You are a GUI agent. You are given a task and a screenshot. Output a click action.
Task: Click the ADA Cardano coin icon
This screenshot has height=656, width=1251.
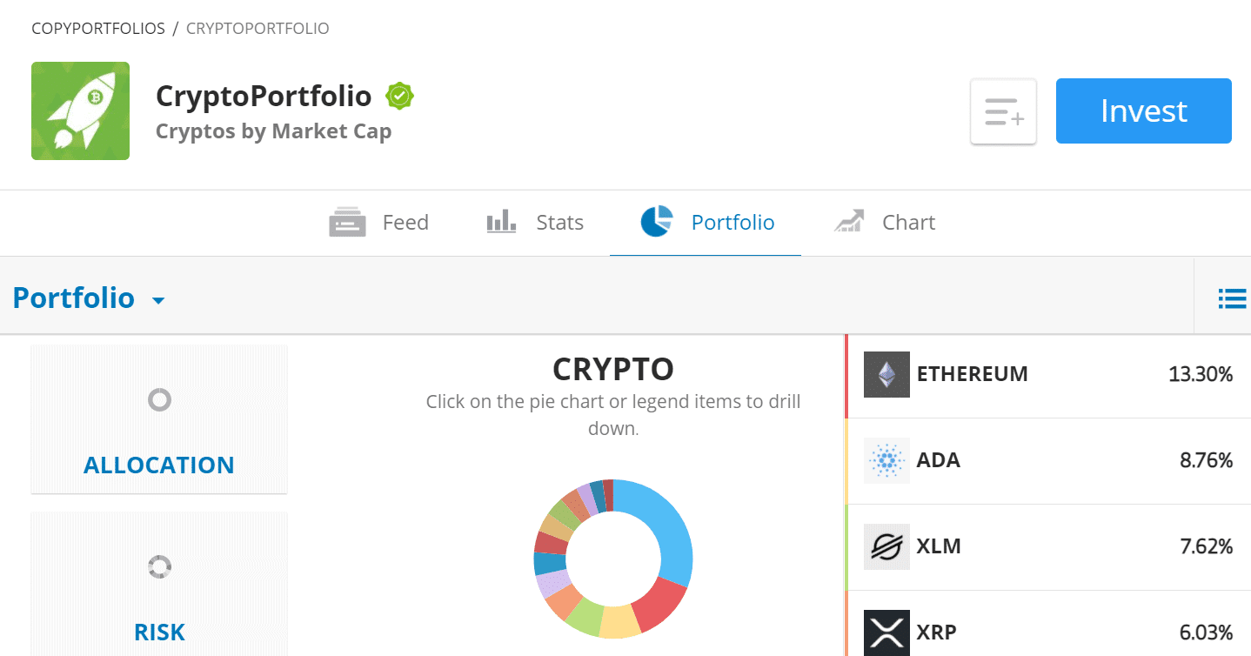(x=886, y=460)
